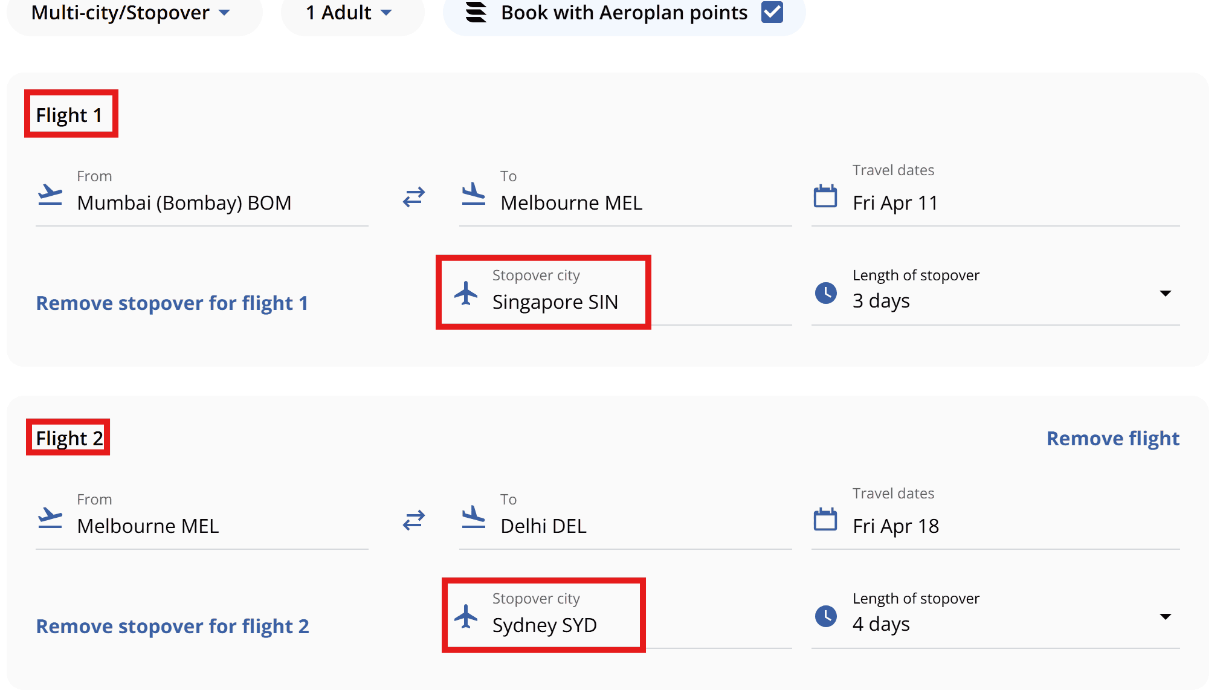This screenshot has width=1223, height=696.
Task: Open the Multi-city/Stopover trip type dropdown
Action: pos(129,13)
